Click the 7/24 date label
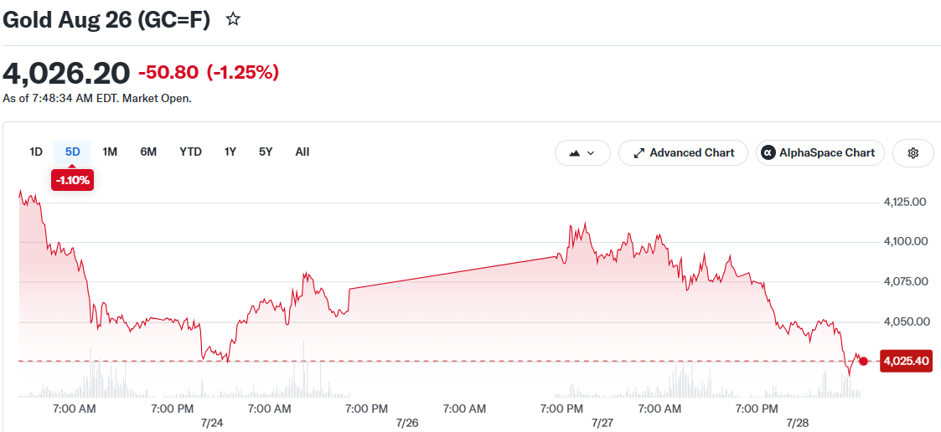Screen dimensions: 941x432 (x=212, y=423)
